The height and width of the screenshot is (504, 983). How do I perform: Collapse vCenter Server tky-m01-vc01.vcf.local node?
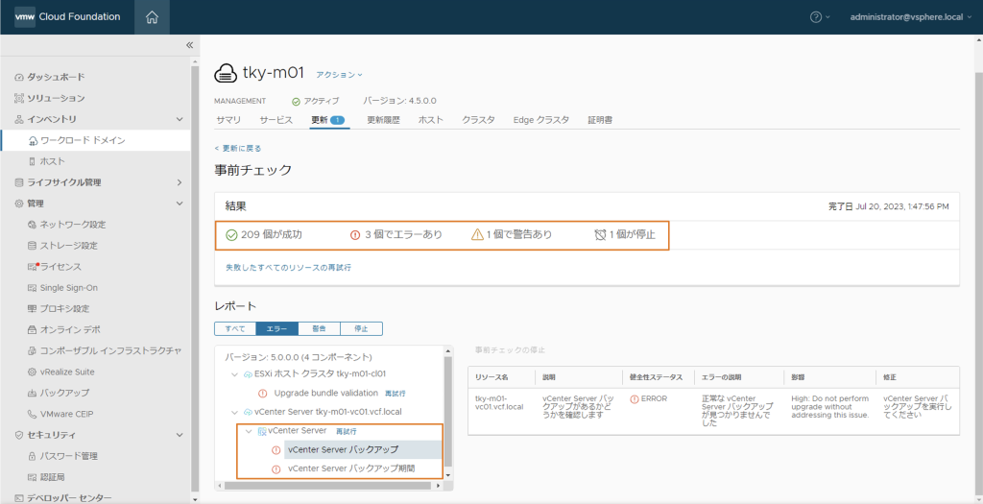234,413
